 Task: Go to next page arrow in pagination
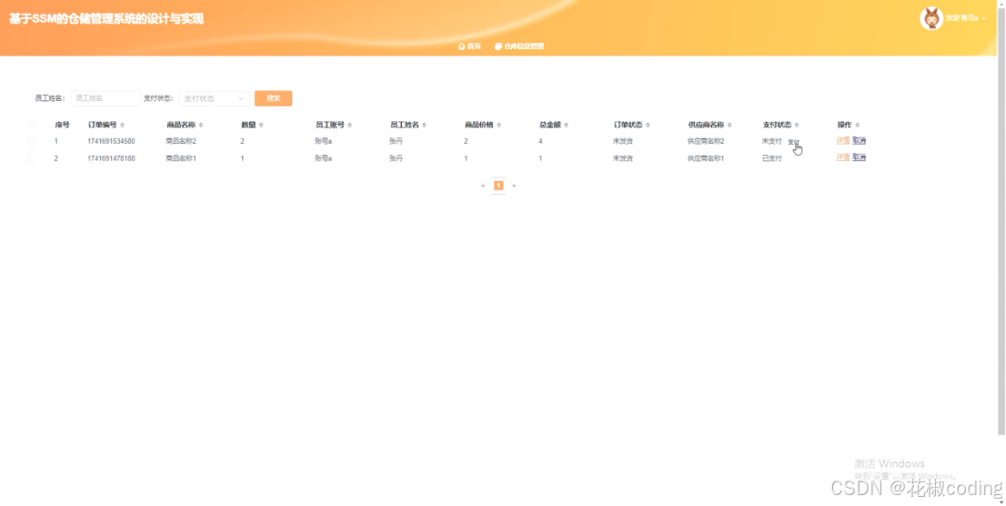[x=514, y=186]
